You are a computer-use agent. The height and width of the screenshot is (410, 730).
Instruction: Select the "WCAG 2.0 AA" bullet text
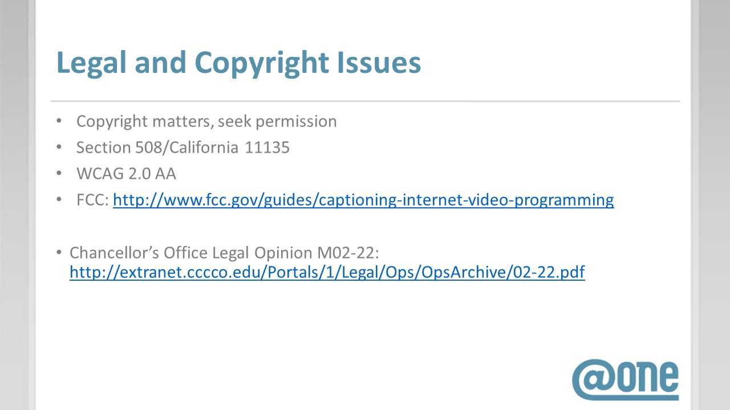pyautogui.click(x=126, y=174)
